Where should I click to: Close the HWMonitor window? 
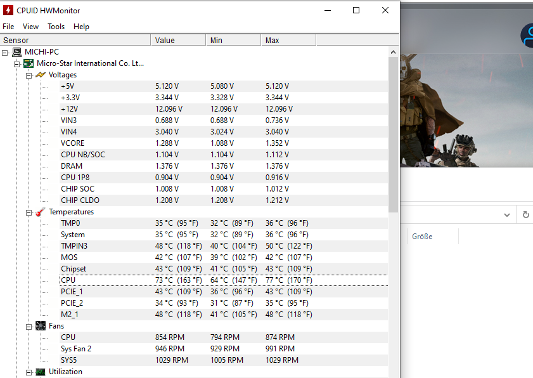click(385, 11)
